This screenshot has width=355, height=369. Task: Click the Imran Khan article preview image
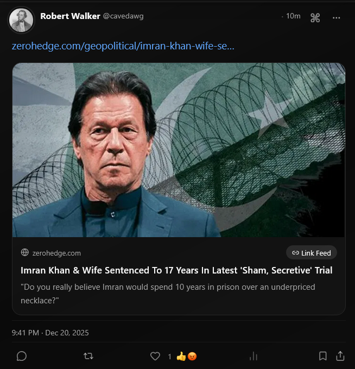pyautogui.click(x=179, y=150)
